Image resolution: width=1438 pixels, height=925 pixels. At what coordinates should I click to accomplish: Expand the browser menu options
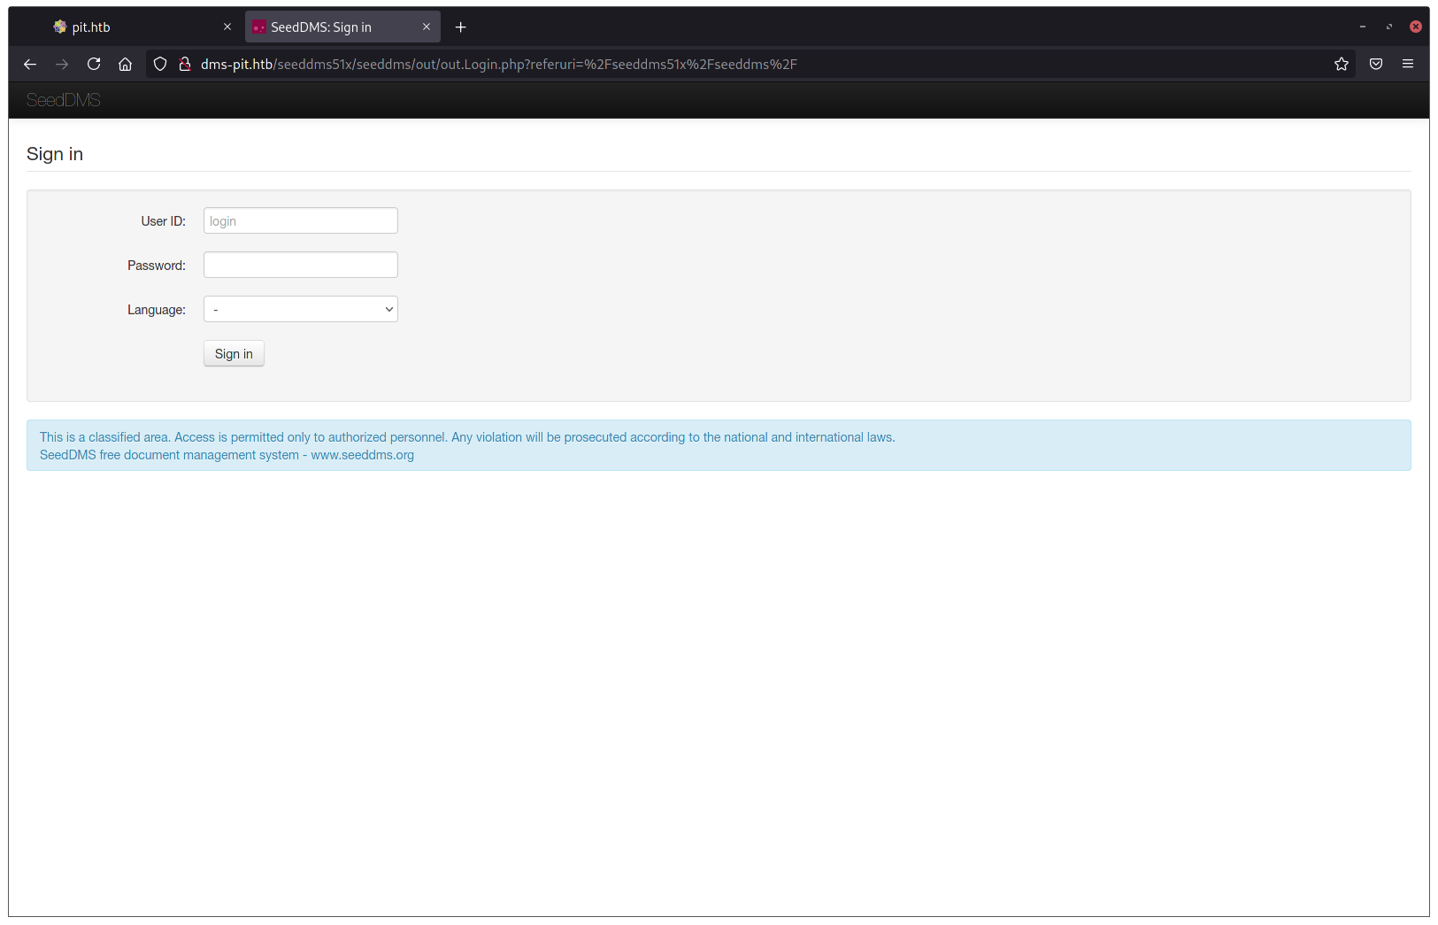(1408, 64)
